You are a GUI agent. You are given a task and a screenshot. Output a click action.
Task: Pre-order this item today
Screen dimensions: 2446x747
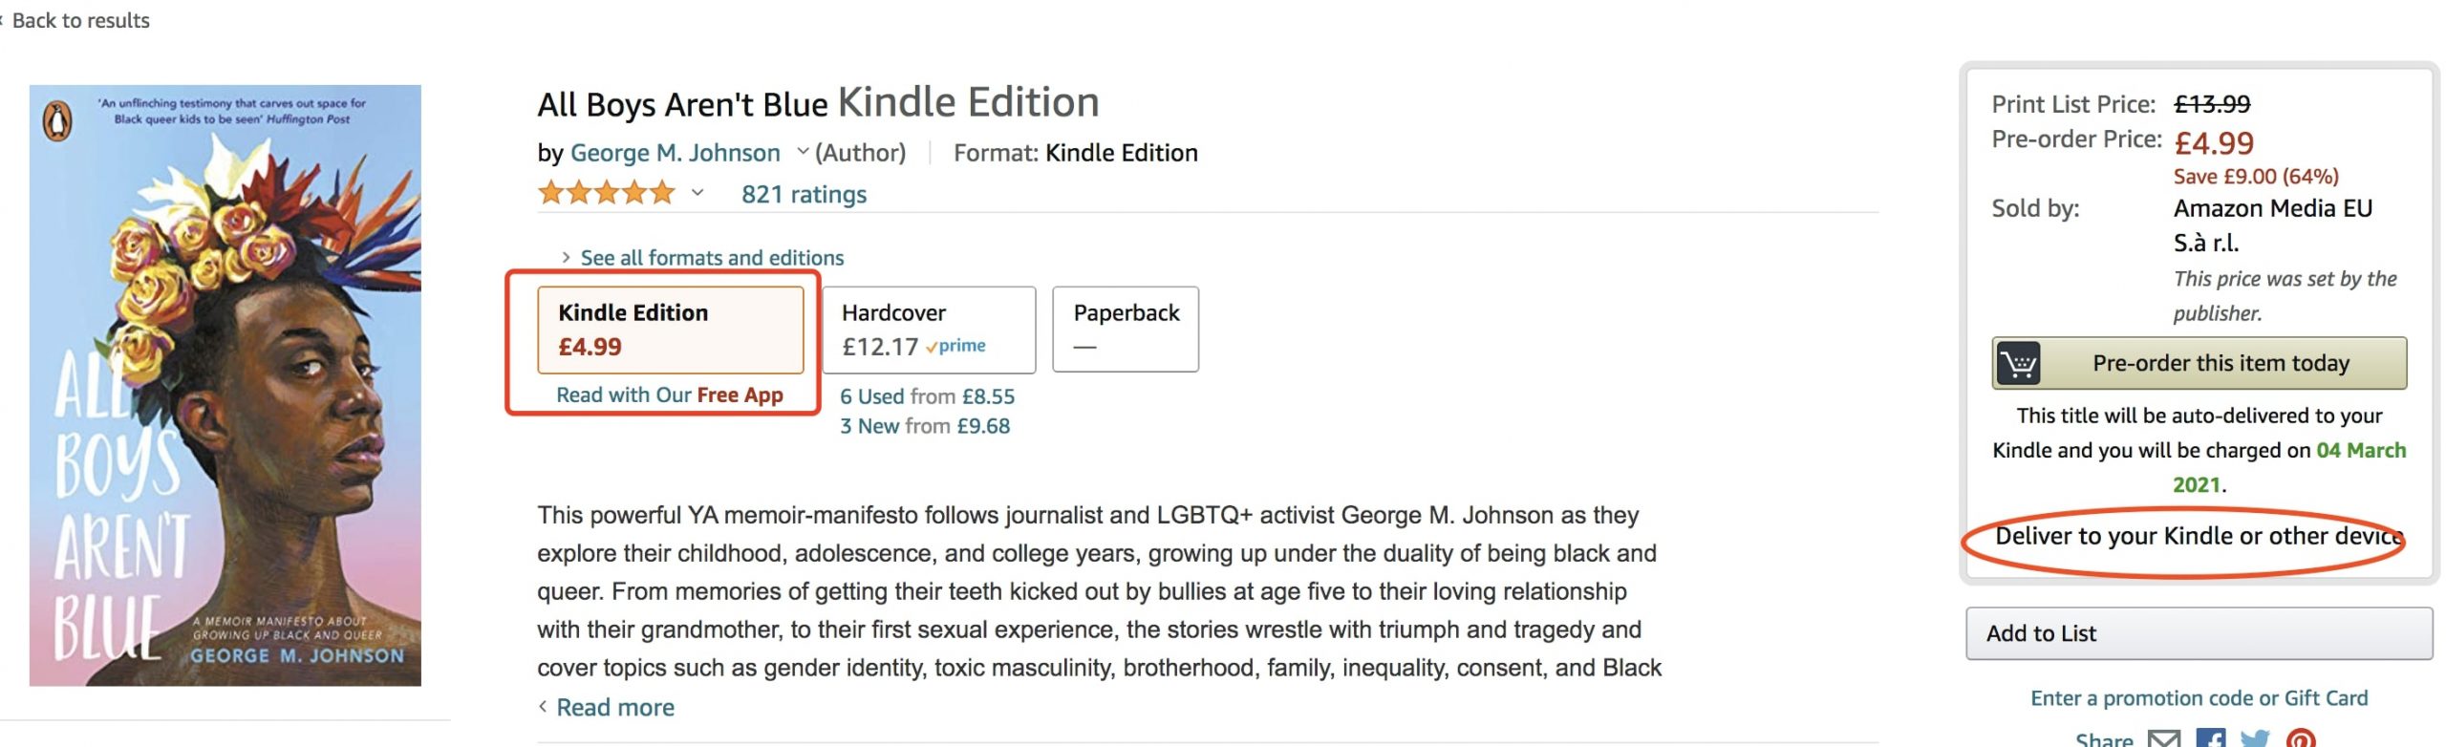(x=2220, y=363)
